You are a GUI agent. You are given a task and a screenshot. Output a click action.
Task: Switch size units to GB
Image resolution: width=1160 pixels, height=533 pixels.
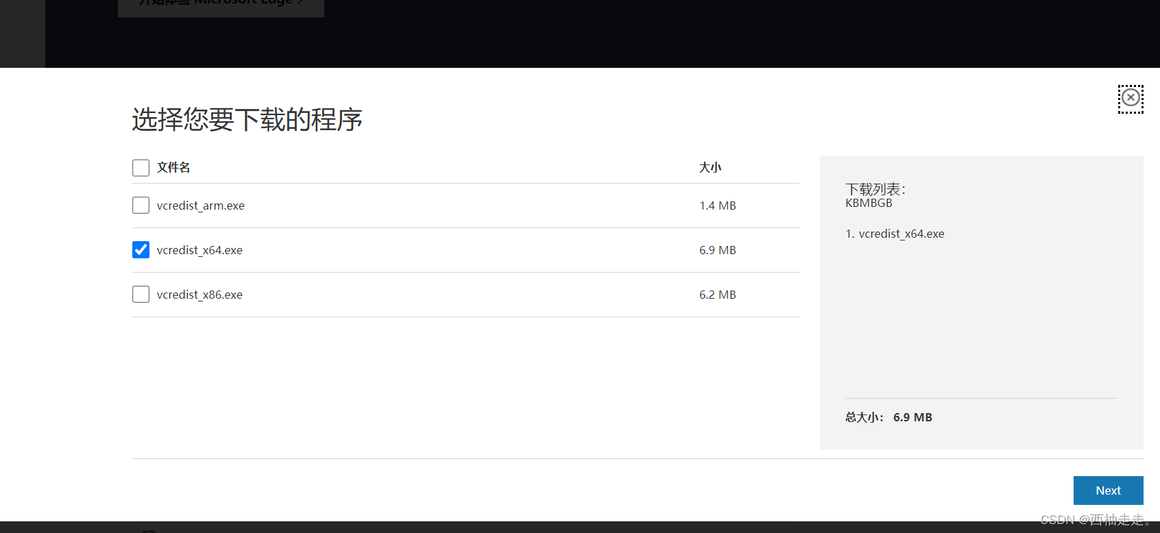[x=884, y=203]
